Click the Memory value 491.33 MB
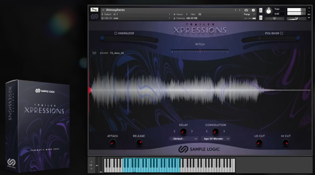315x175 pixels. click(192, 18)
